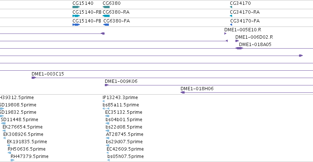Click the CG15140-RB label text

[x=87, y=12]
